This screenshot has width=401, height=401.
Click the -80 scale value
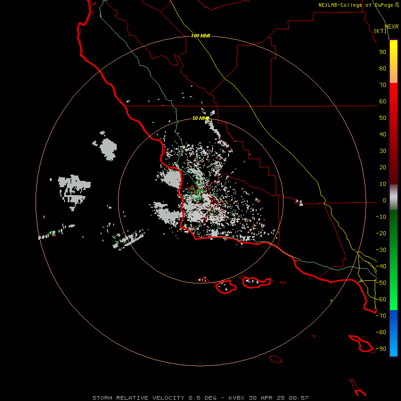(381, 332)
